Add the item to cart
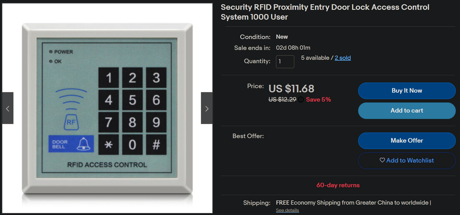Viewport: 460px width, 215px height. coord(407,111)
